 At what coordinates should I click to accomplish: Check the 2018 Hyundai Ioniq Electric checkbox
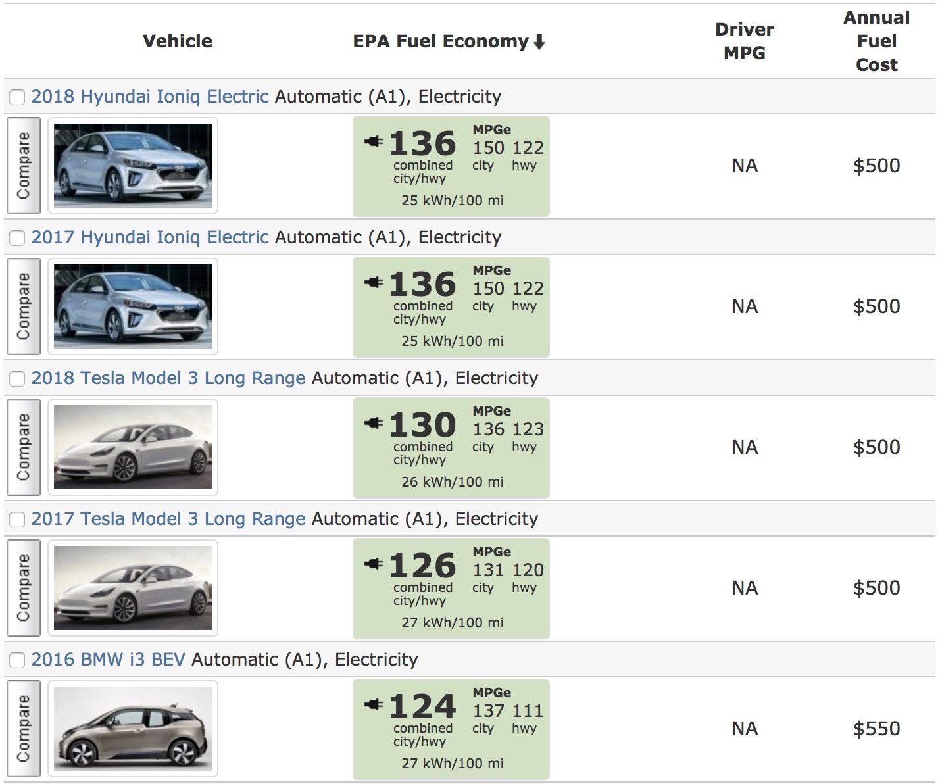[17, 97]
